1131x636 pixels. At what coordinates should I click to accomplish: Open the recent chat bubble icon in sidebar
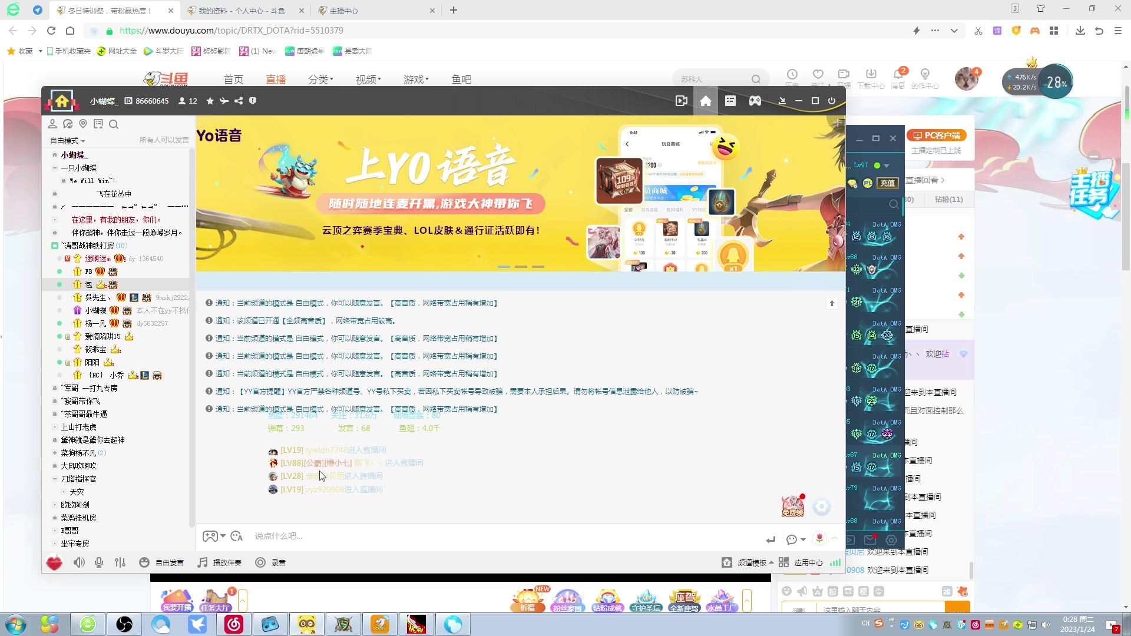pos(68,124)
